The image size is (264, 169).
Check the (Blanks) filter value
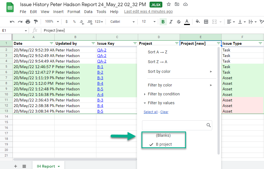pos(163,135)
